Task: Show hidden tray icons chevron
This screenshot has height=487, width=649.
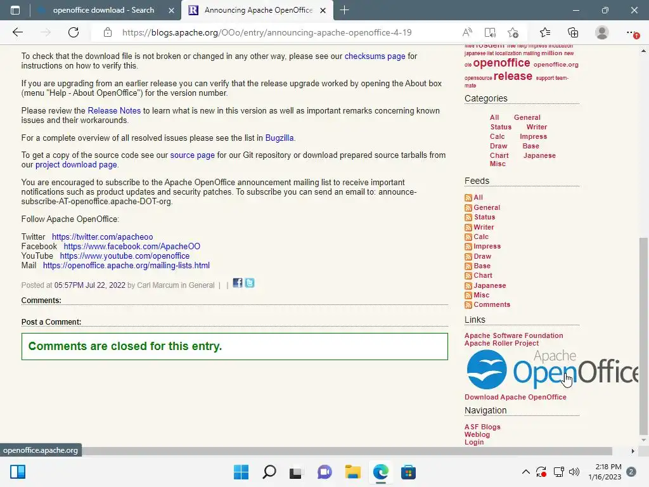Action: point(525,472)
